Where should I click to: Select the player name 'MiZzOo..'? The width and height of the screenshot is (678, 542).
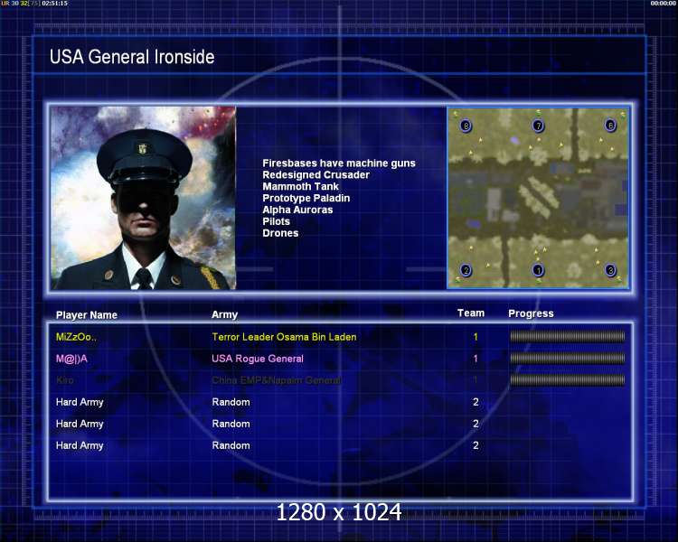(76, 337)
